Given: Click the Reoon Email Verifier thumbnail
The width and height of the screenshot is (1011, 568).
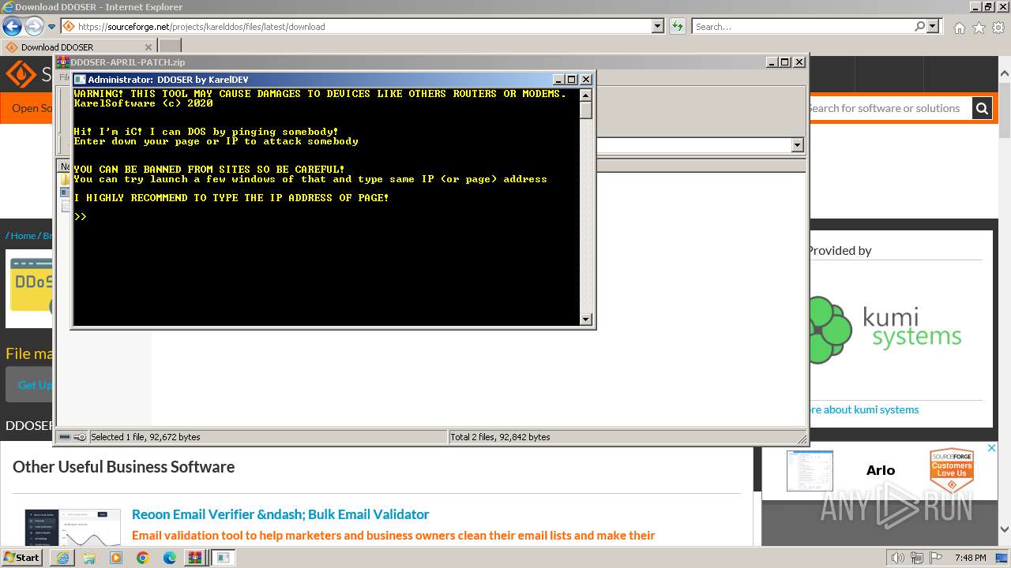Looking at the screenshot, I should pos(73,527).
